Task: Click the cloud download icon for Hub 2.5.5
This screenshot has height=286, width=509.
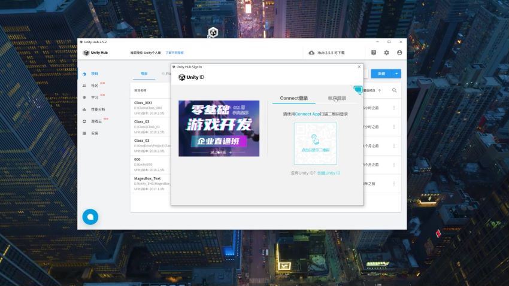Action: pos(311,53)
